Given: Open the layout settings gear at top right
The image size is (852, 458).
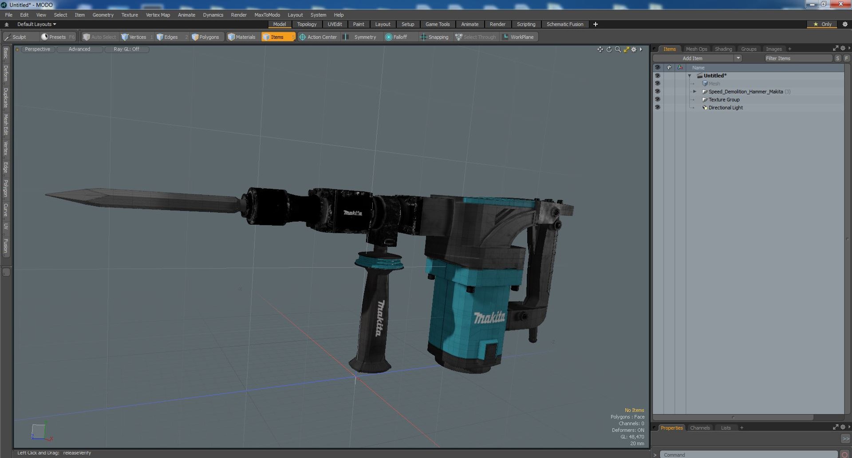Looking at the screenshot, I should coord(845,24).
